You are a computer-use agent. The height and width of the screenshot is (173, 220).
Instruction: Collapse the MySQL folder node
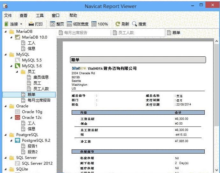[5, 54]
